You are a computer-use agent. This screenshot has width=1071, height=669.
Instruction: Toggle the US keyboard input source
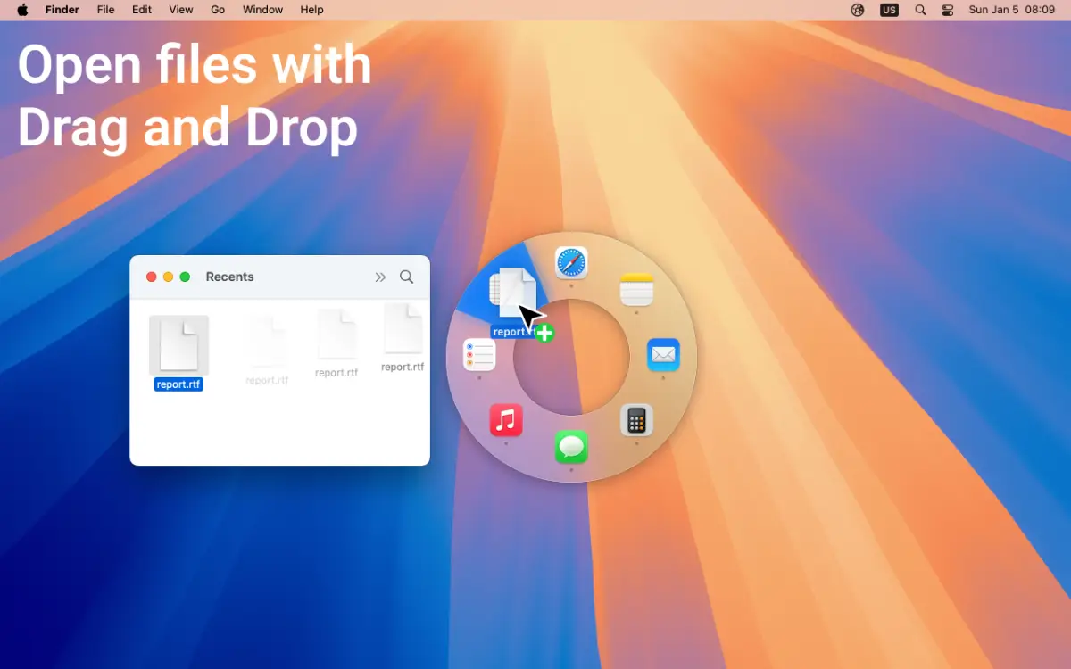(x=889, y=10)
